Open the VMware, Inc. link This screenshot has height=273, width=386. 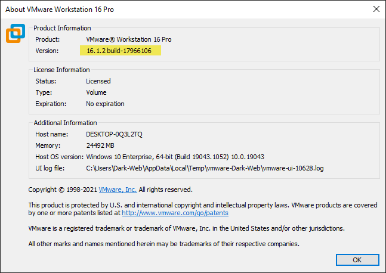pos(118,190)
